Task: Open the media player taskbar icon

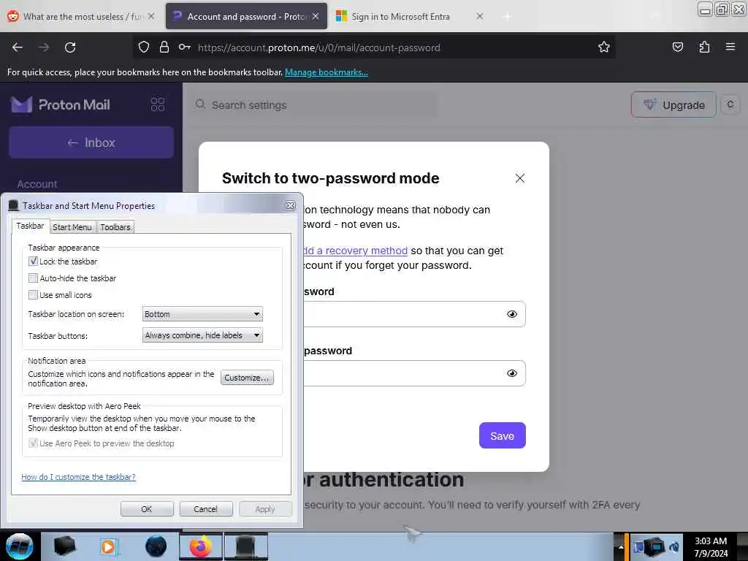Action: click(x=108, y=546)
